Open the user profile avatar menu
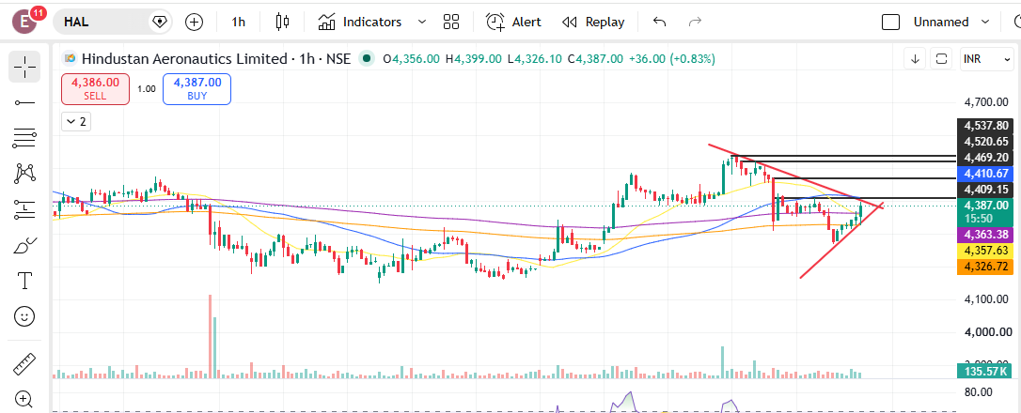This screenshot has height=413, width=1021. coord(26,23)
